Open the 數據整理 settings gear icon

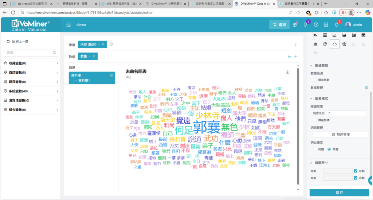366,88
